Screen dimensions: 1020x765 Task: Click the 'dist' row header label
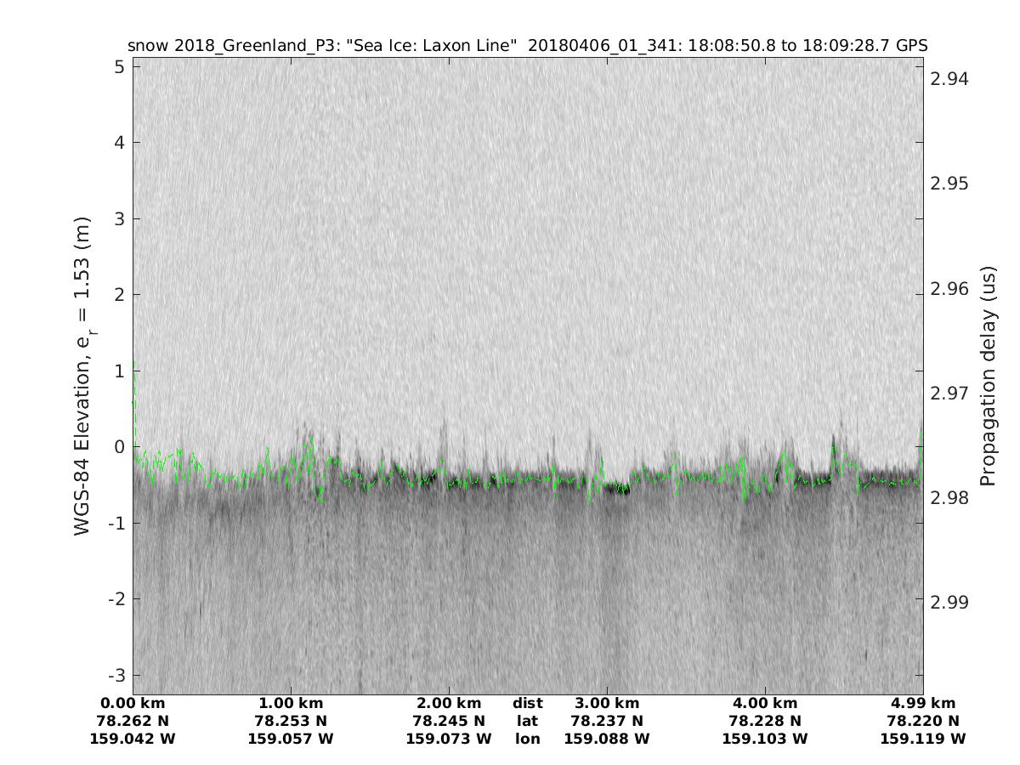(x=527, y=703)
